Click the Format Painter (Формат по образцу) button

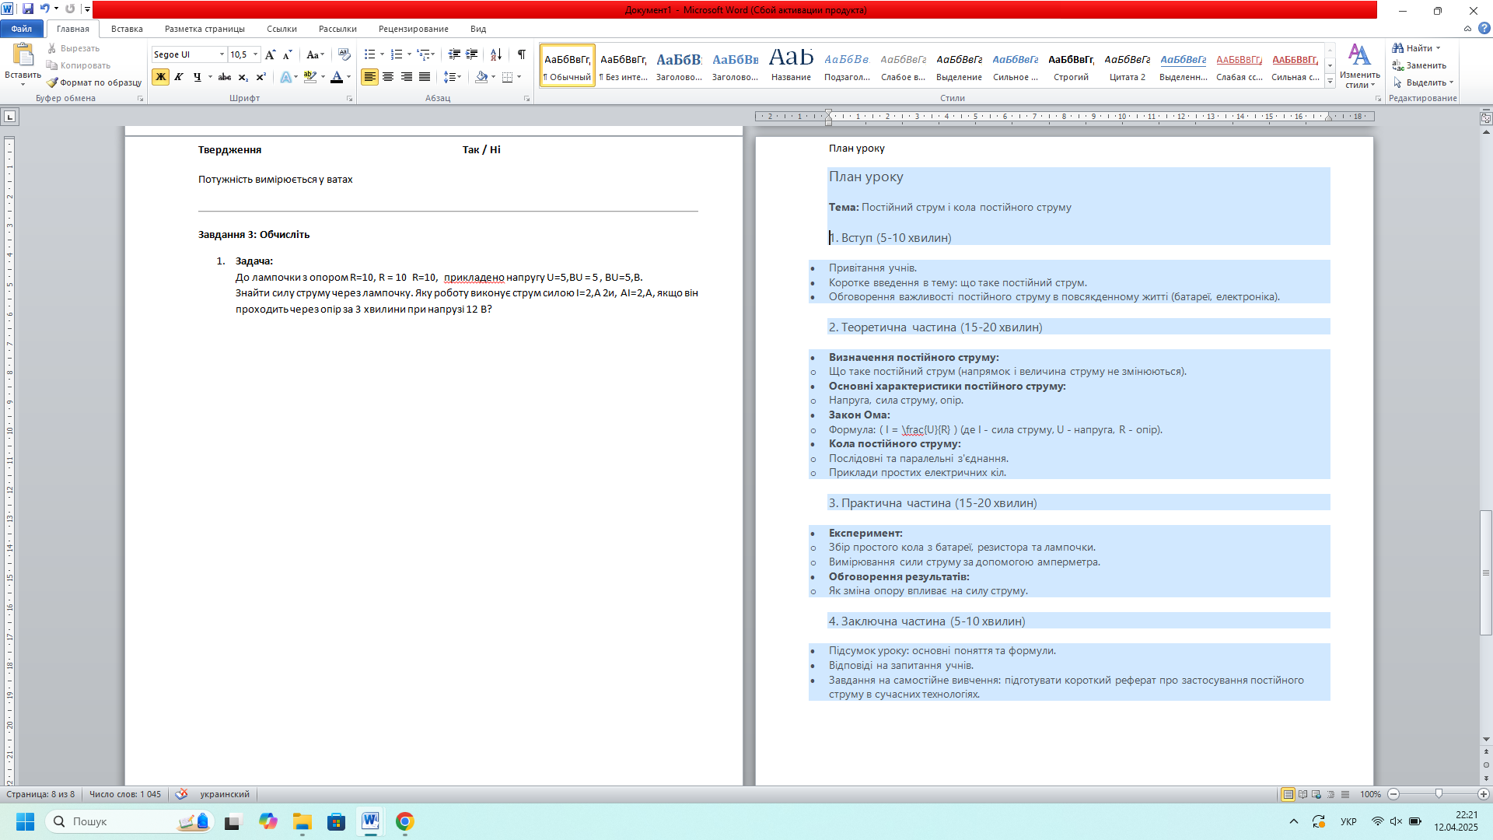tap(94, 82)
